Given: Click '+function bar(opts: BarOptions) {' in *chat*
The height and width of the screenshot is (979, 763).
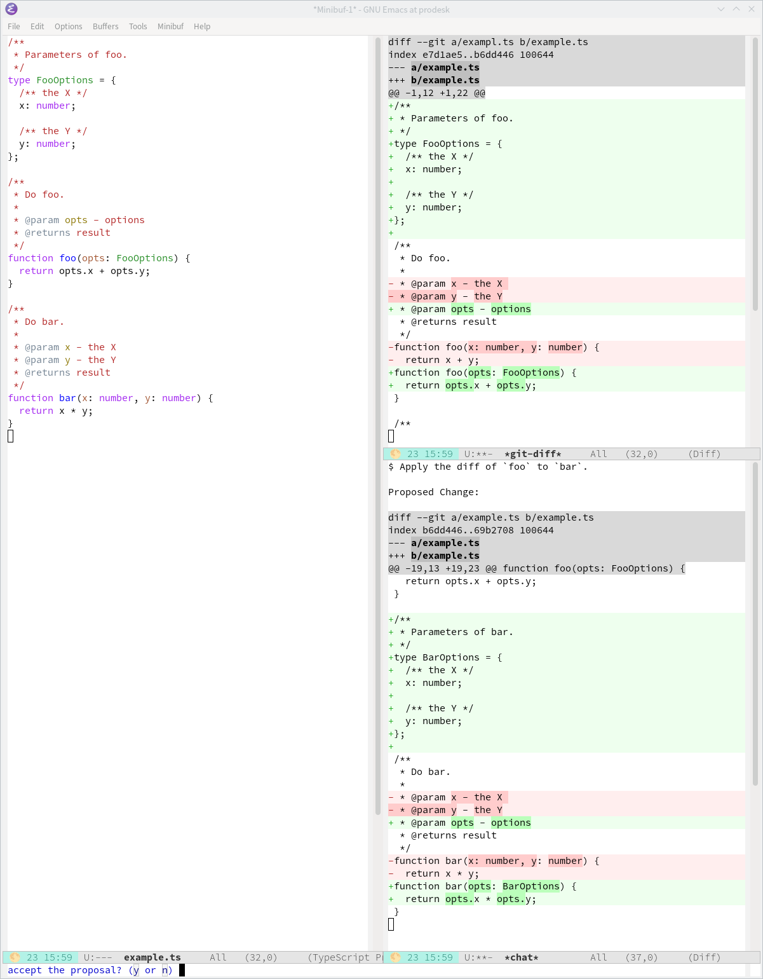Looking at the screenshot, I should pos(482,886).
